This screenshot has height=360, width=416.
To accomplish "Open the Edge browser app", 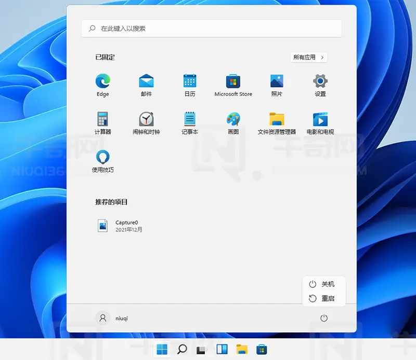I will [102, 85].
